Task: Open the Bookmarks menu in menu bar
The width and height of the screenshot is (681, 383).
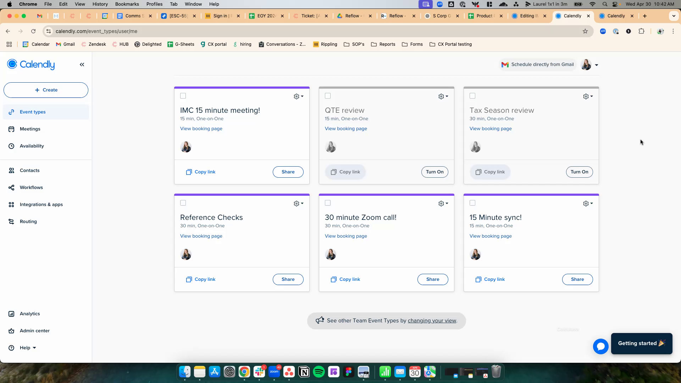Action: click(x=127, y=4)
